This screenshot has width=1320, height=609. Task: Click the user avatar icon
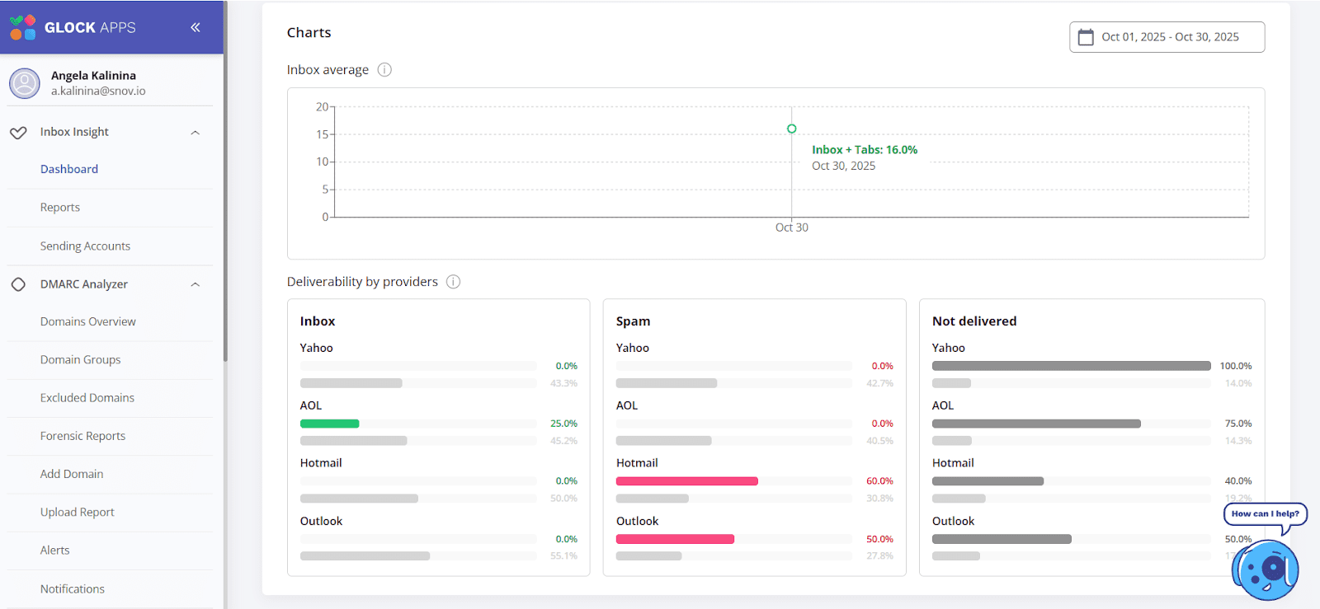(x=25, y=83)
